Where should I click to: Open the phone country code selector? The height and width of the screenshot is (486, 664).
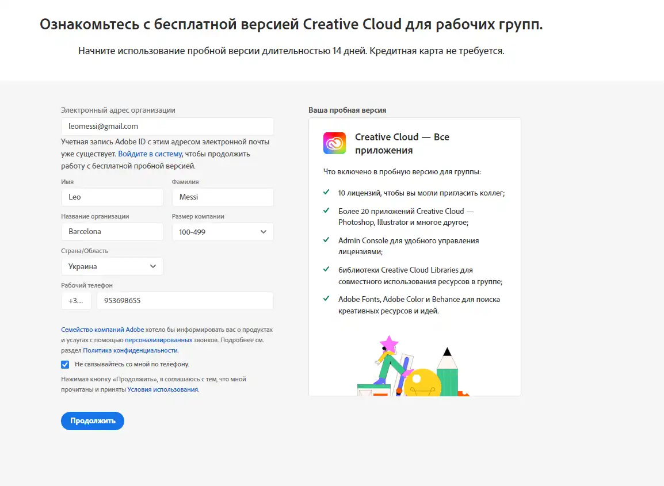click(x=77, y=301)
